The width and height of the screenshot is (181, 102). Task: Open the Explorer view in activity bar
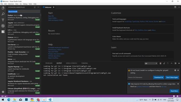3,8
